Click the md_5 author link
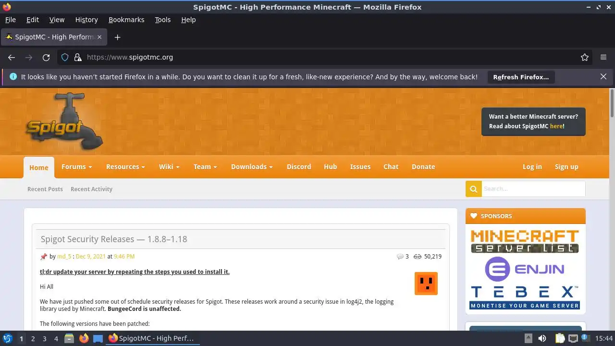Viewport: 615px width, 346px height. coord(64,257)
